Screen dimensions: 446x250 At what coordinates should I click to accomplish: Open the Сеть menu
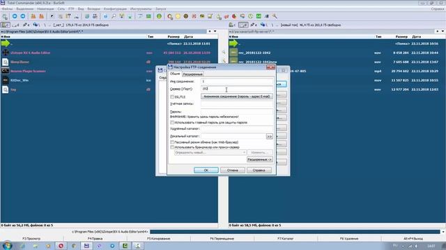[61, 9]
